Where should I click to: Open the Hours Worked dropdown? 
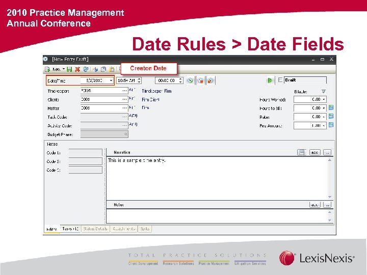click(324, 99)
